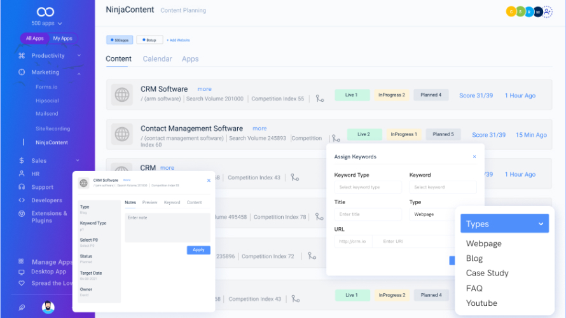This screenshot has height=318, width=566.
Task: Switch to the Content tab
Action: pyautogui.click(x=118, y=59)
